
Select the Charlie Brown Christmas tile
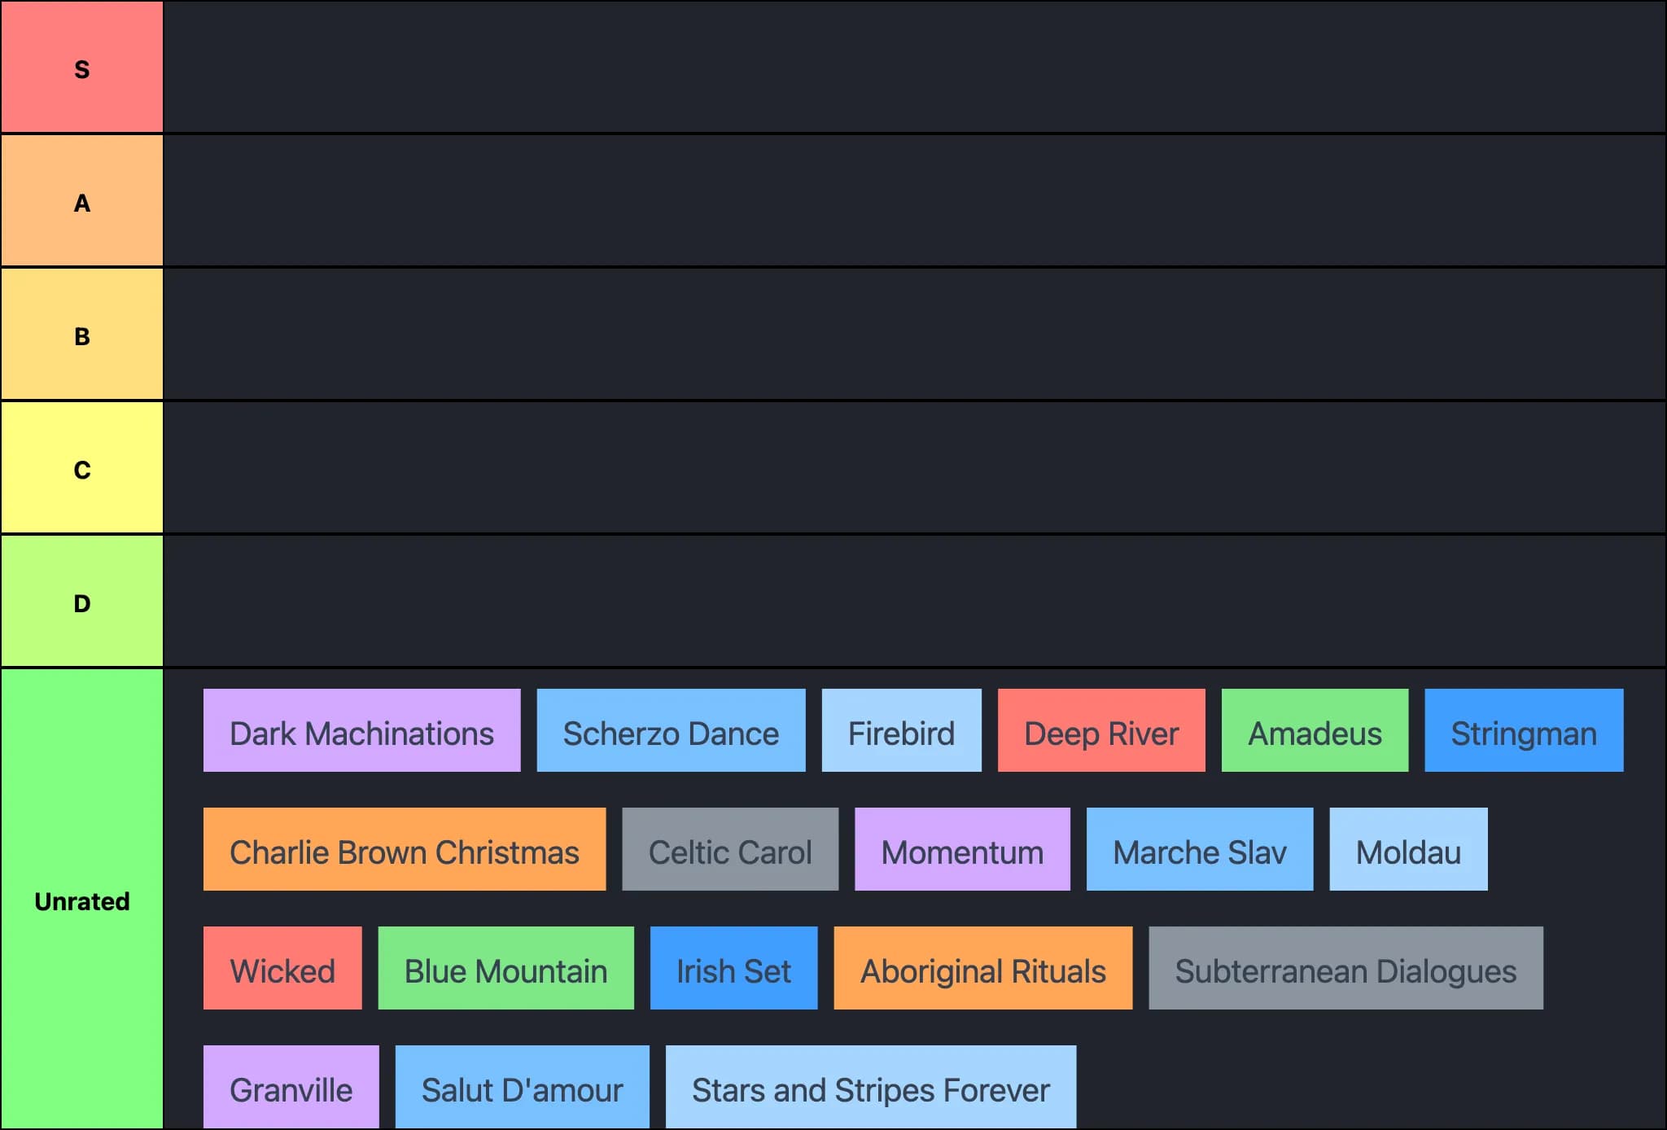pyautogui.click(x=404, y=849)
